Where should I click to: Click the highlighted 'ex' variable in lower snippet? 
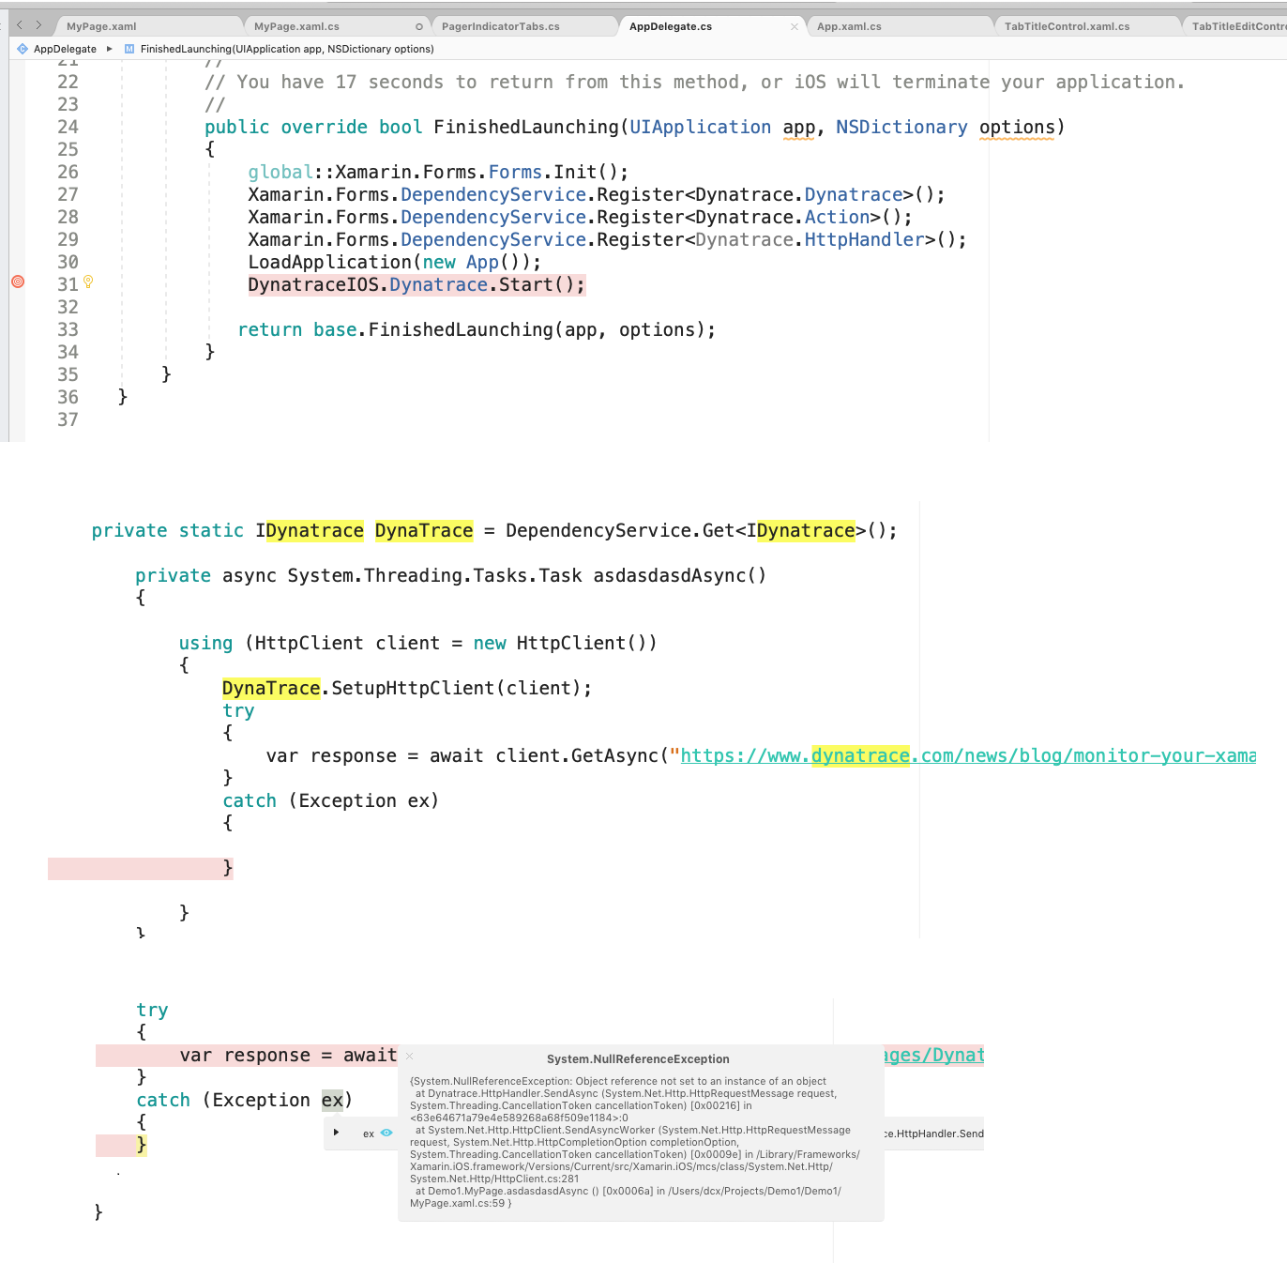coord(332,1101)
